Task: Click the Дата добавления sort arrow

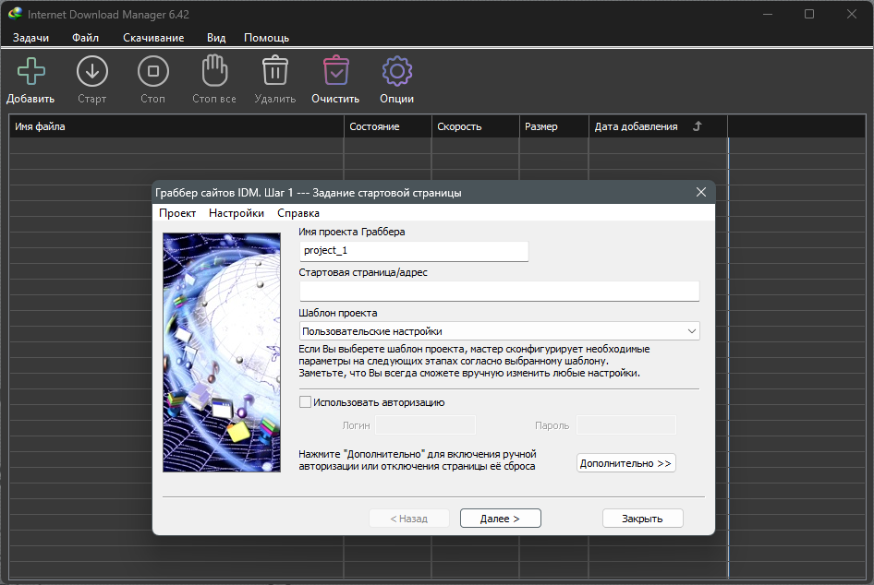Action: [x=698, y=126]
